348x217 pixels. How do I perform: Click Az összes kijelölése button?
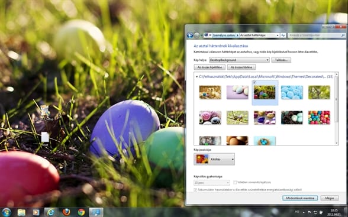click(210, 67)
